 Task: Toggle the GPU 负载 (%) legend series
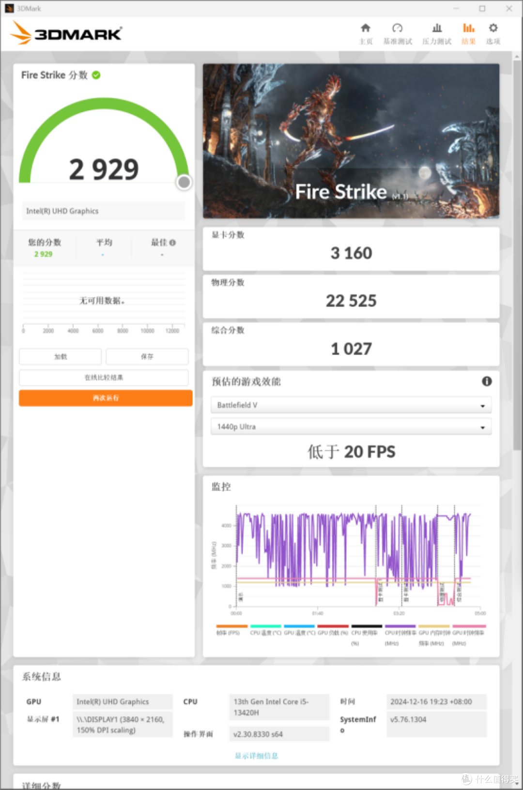(333, 630)
